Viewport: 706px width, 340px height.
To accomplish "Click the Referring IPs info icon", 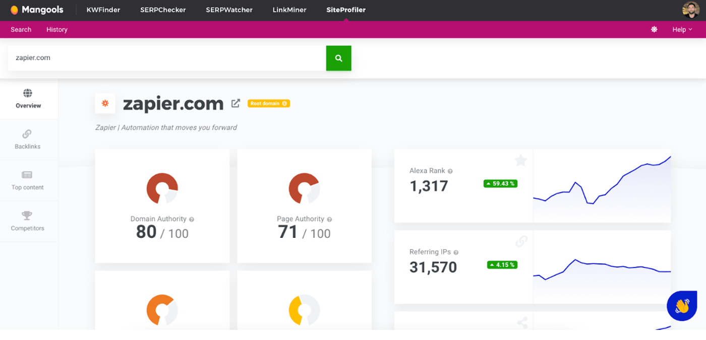I will pos(456,252).
